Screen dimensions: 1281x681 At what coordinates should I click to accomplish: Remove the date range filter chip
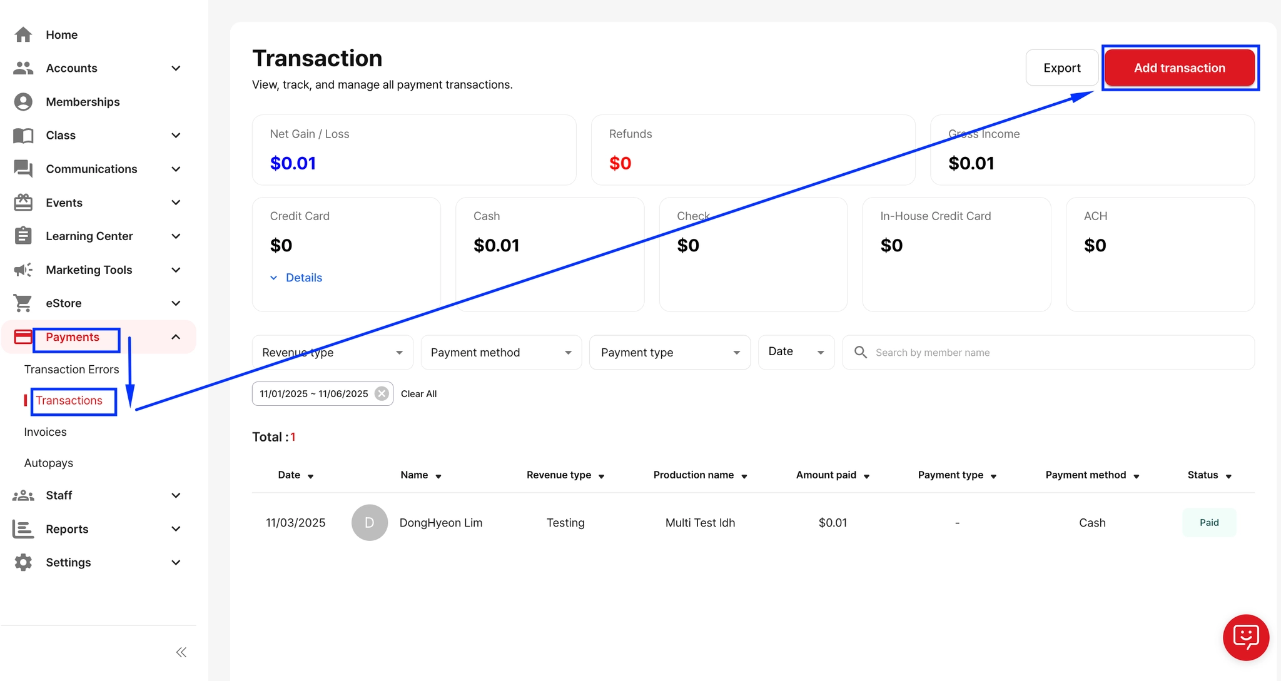382,393
